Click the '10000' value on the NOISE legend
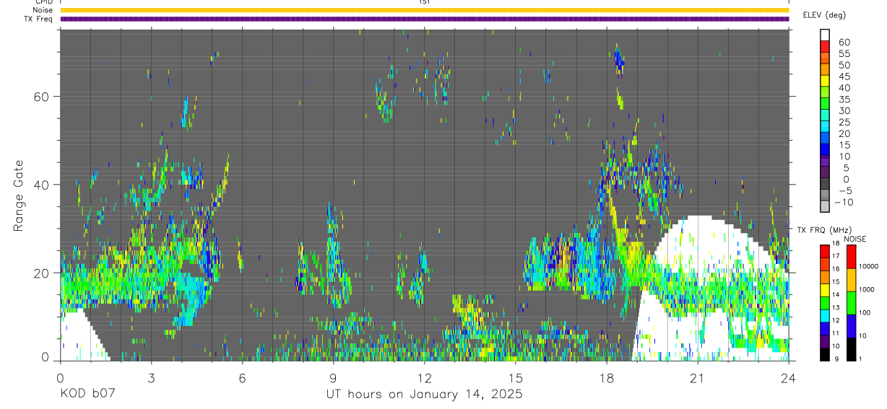 pos(870,267)
